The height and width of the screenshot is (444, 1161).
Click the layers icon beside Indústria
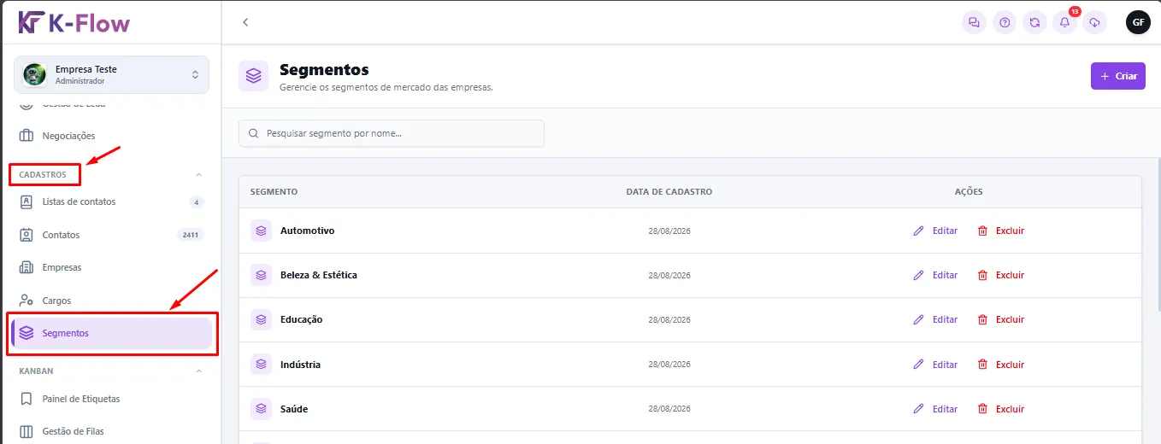click(261, 365)
